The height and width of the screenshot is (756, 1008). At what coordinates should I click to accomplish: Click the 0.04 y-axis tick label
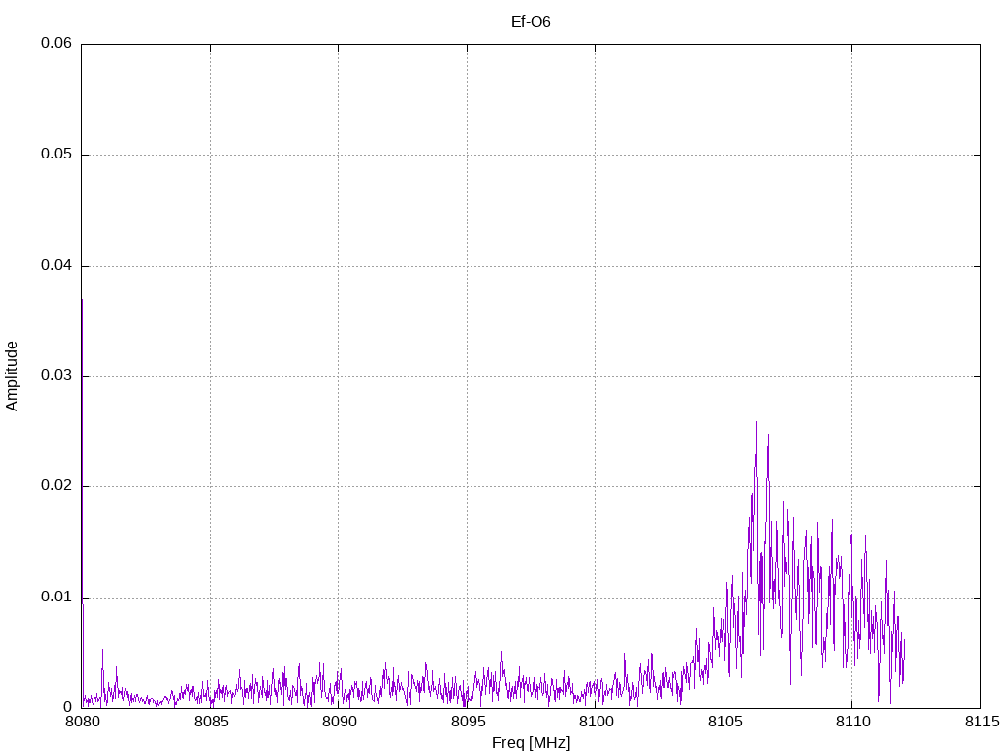(56, 266)
